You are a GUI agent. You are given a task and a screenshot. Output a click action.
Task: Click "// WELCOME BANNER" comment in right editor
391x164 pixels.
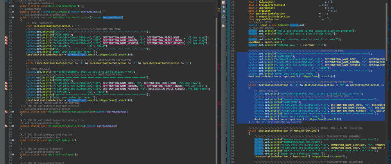point(261,28)
